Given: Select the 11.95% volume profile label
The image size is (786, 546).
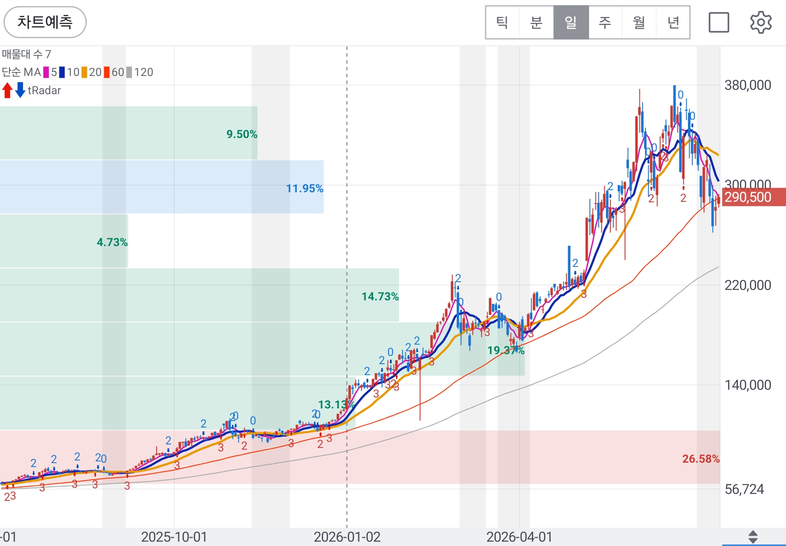Looking at the screenshot, I should pyautogui.click(x=305, y=188).
